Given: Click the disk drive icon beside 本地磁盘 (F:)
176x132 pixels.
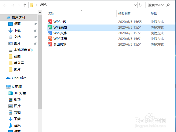Looking at the screenshot, I should [11, 51].
